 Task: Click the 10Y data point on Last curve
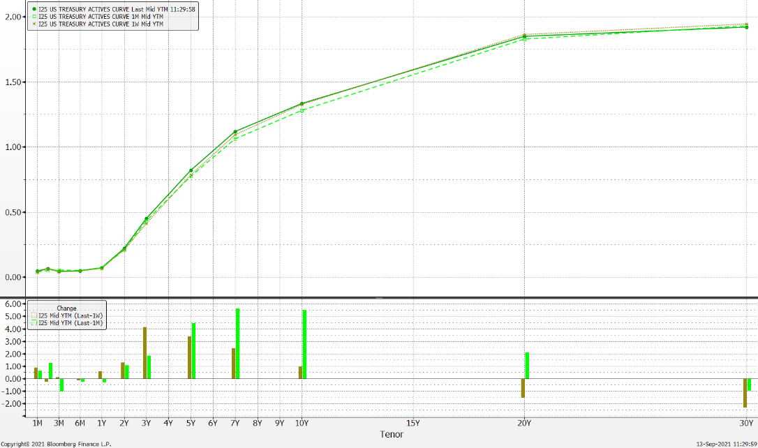click(302, 104)
